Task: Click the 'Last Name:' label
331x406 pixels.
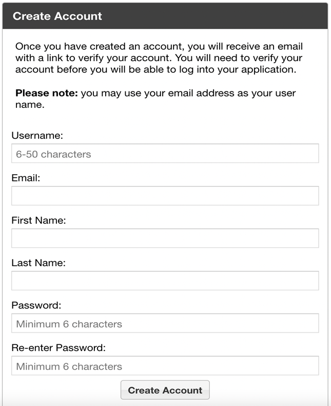Action: pos(38,263)
